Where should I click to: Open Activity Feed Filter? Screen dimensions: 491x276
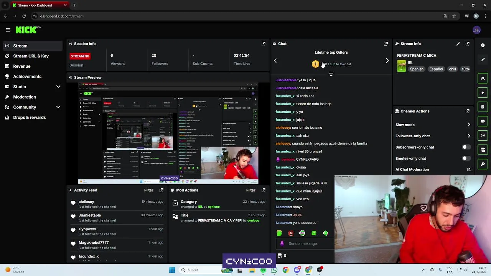tap(149, 190)
